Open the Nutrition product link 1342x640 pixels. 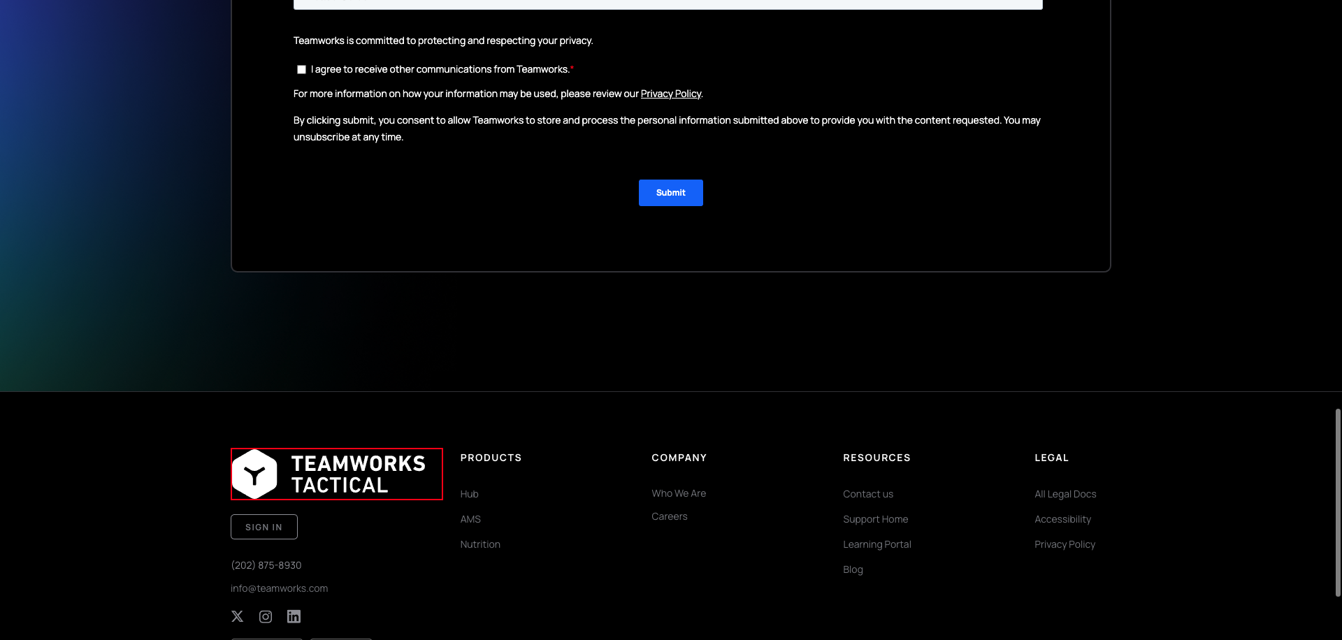[480, 544]
